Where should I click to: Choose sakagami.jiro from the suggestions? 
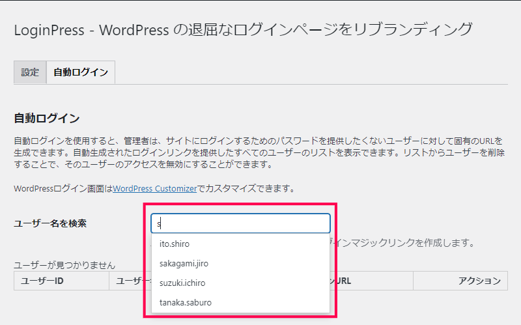click(x=240, y=264)
